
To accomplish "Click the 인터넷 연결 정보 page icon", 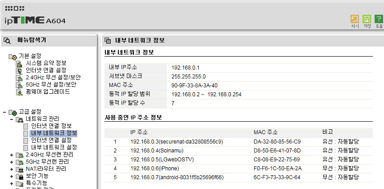I will [x=26, y=127].
